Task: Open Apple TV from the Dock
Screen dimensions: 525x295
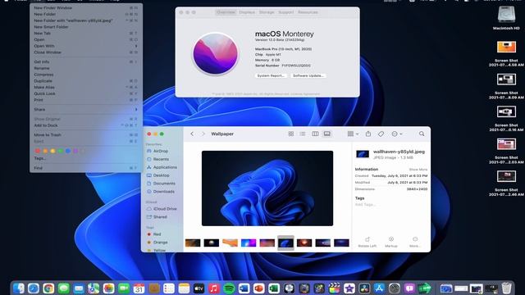Action: tap(199, 288)
